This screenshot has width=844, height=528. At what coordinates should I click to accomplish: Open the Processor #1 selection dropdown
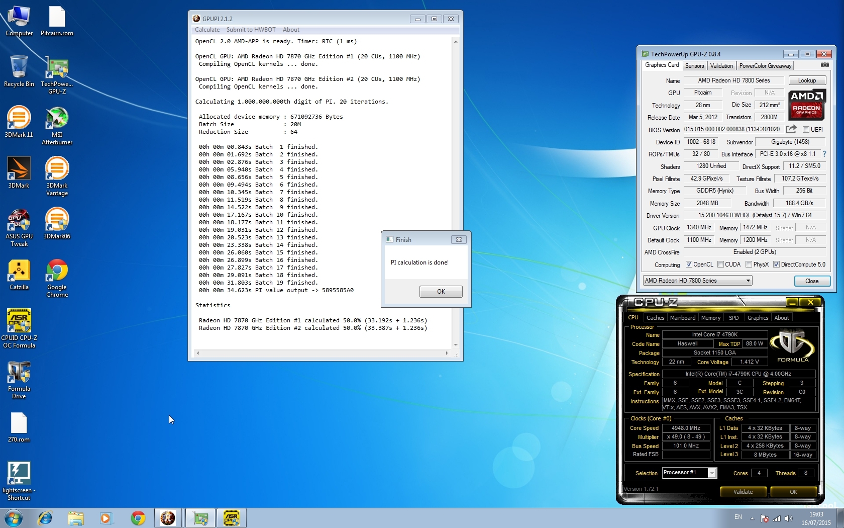[689, 473]
